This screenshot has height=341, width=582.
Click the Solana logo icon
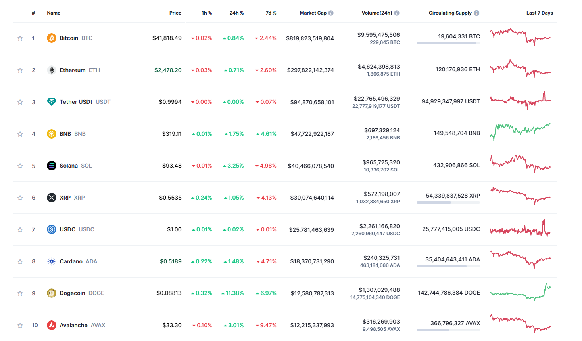[52, 166]
